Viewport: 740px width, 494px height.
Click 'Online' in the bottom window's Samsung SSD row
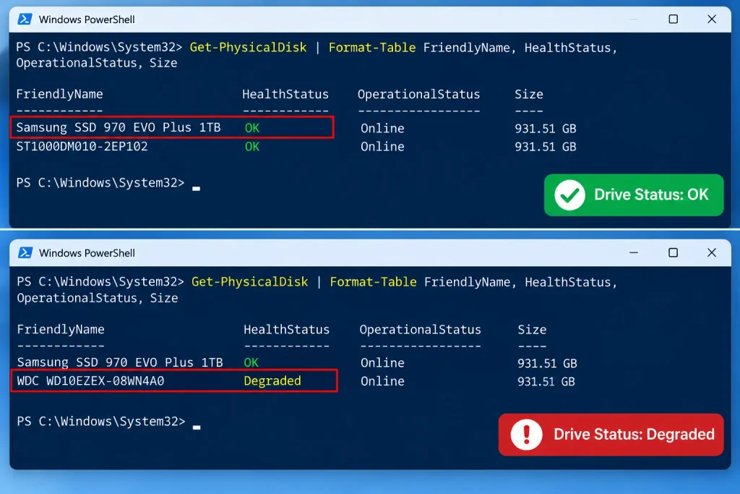382,363
